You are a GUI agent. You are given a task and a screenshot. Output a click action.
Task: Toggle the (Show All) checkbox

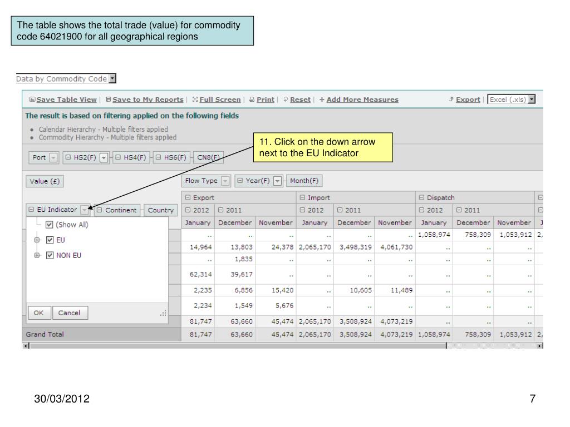pos(50,225)
